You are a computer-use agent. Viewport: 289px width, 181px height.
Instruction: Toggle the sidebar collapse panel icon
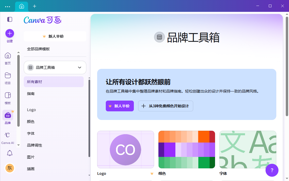coord(10,19)
